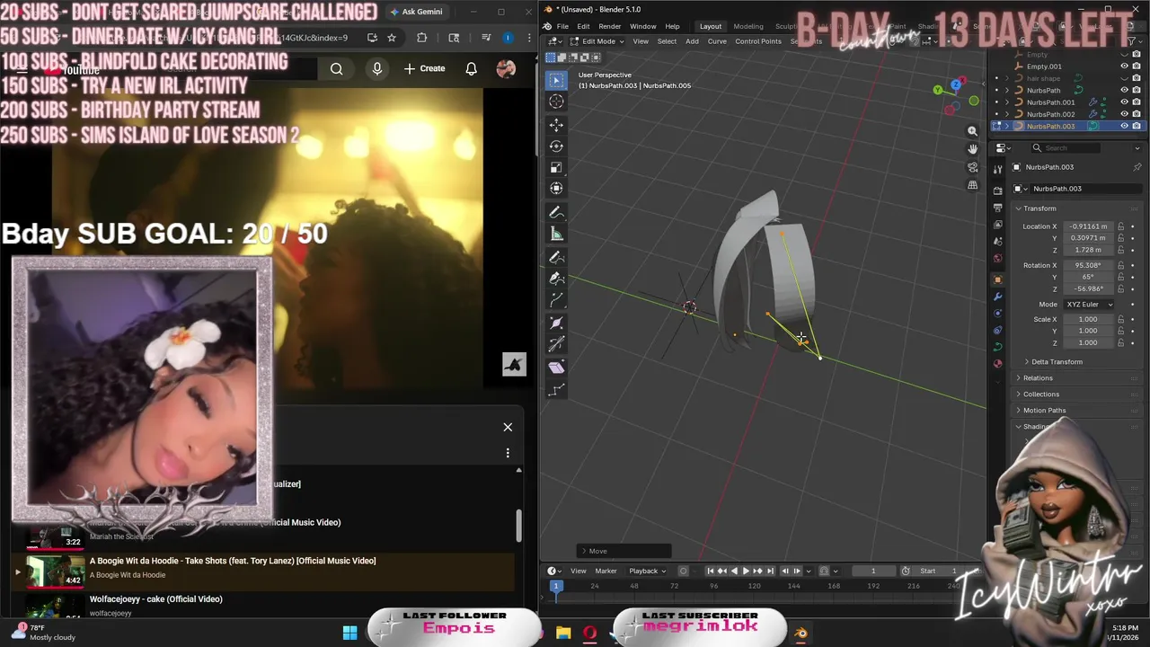
Task: Activate the Randomize tool in Blender toolbar
Action: click(x=556, y=389)
